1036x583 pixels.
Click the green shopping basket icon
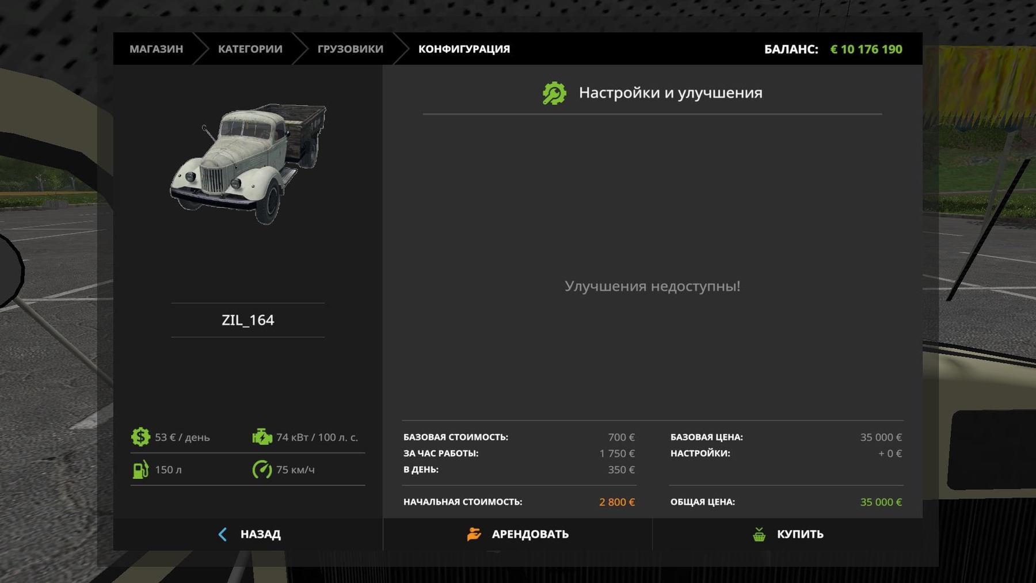[759, 534]
